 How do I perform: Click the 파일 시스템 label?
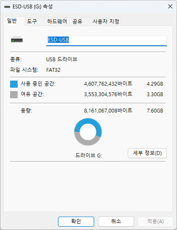[24, 70]
